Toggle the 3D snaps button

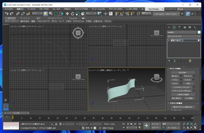point(117,14)
